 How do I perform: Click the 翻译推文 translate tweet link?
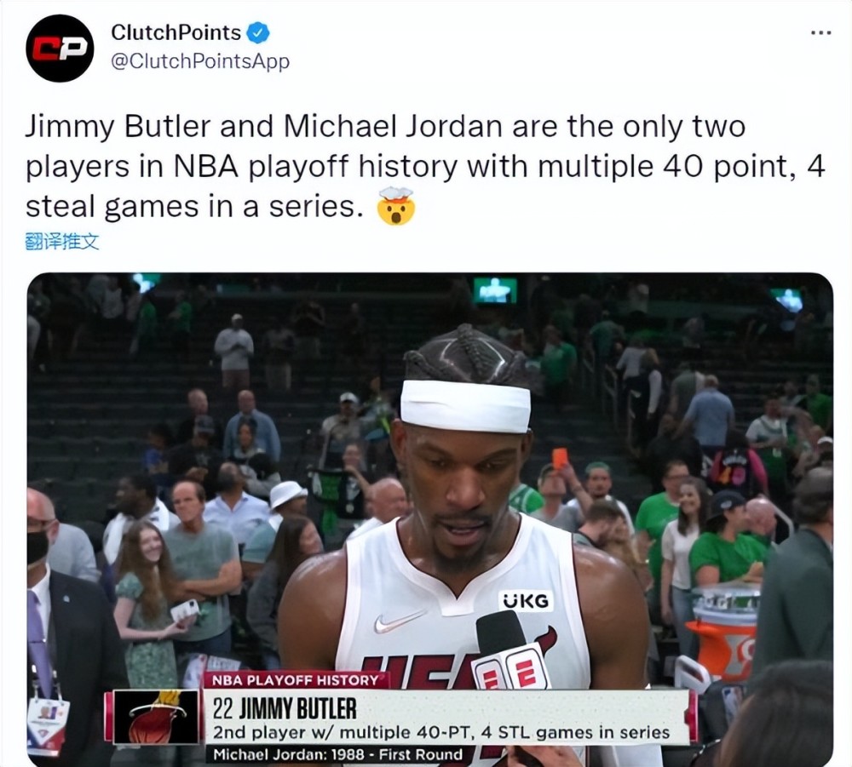pos(62,241)
